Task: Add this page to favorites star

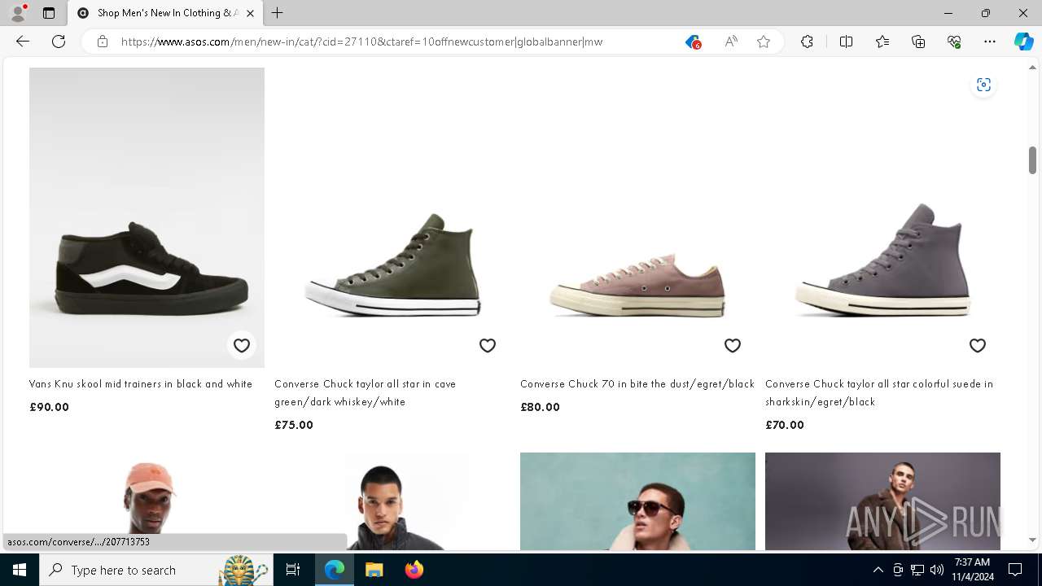Action: [764, 42]
